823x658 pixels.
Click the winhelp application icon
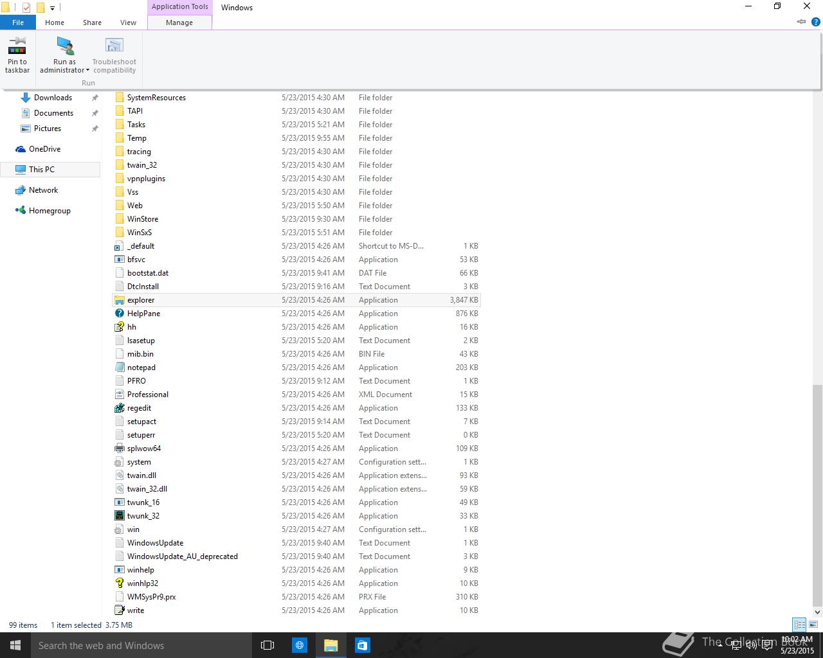coord(119,570)
